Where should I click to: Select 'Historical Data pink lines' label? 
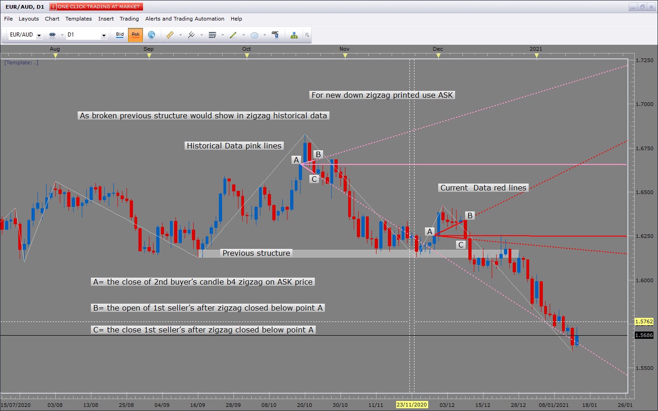coord(234,146)
